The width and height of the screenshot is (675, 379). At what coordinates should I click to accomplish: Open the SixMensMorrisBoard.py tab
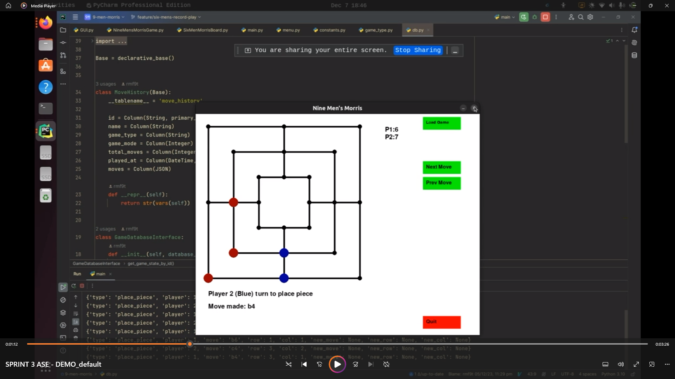point(206,30)
